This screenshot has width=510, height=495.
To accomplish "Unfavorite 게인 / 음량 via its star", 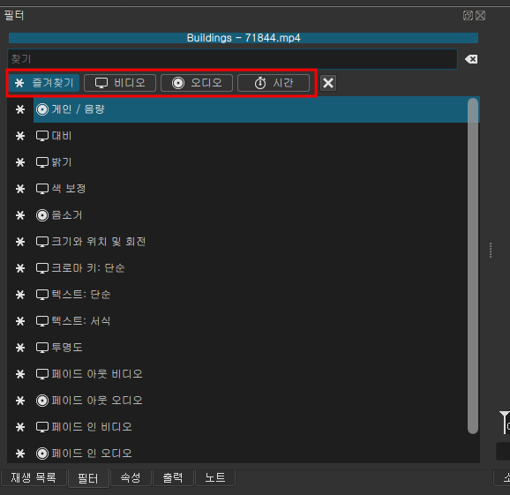I will point(20,109).
